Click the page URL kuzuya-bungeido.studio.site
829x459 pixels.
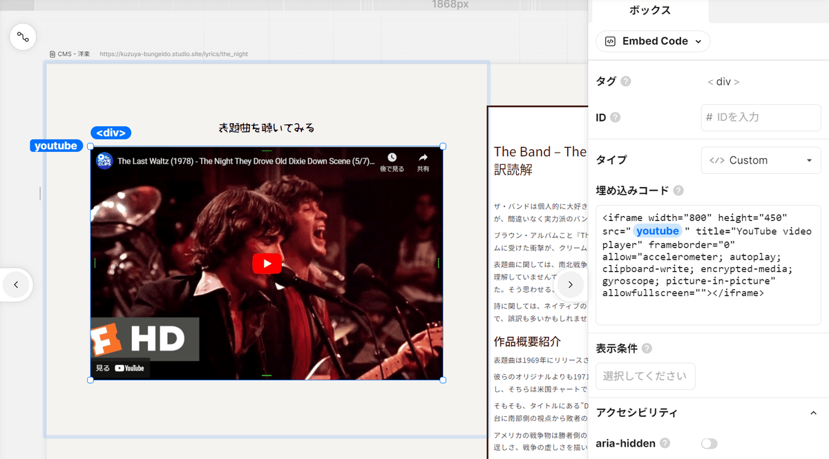click(x=173, y=54)
